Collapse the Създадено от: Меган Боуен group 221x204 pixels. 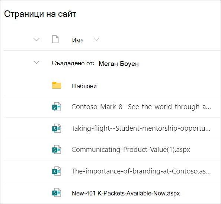(36, 62)
